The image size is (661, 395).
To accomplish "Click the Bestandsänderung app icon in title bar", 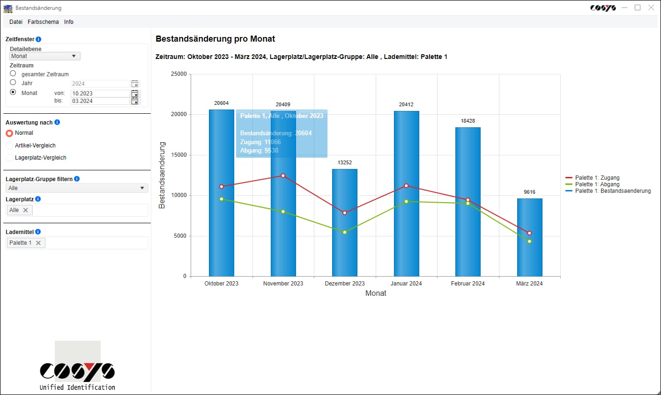I will coord(8,8).
